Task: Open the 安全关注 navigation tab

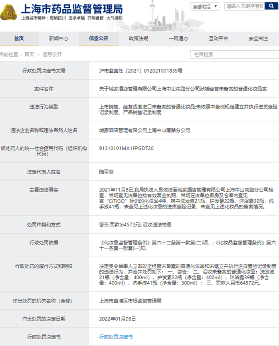Action: pos(258,38)
